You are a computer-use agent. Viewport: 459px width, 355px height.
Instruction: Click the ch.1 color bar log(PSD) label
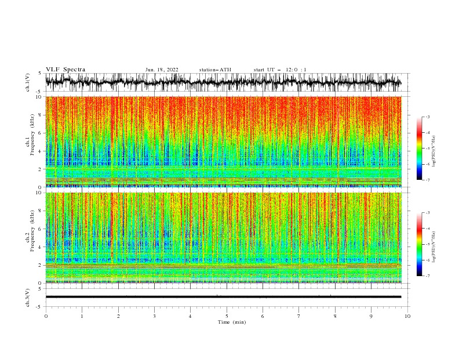click(x=434, y=151)
